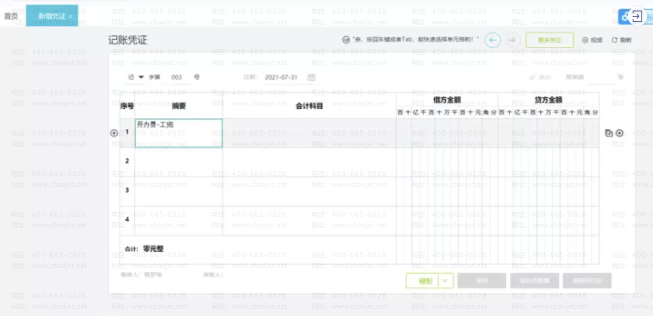Click the 贷方金额 column header
653x316 pixels.
548,100
